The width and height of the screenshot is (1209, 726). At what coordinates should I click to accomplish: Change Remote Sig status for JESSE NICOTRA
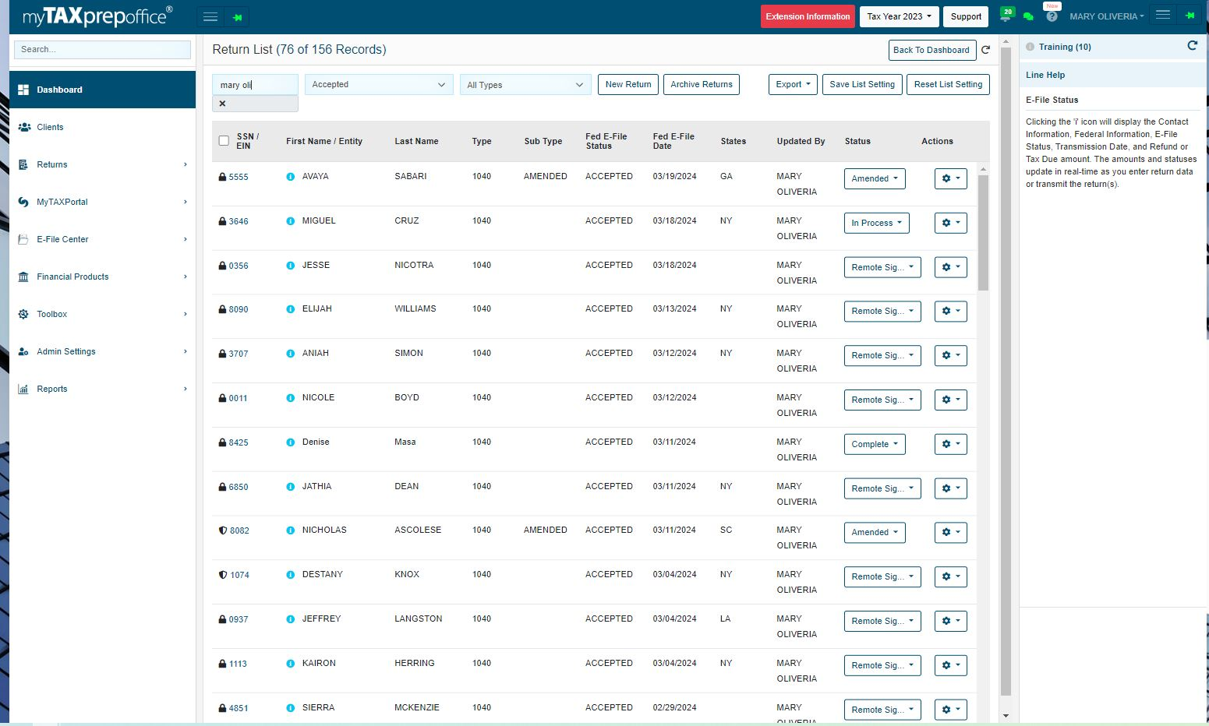[882, 267]
